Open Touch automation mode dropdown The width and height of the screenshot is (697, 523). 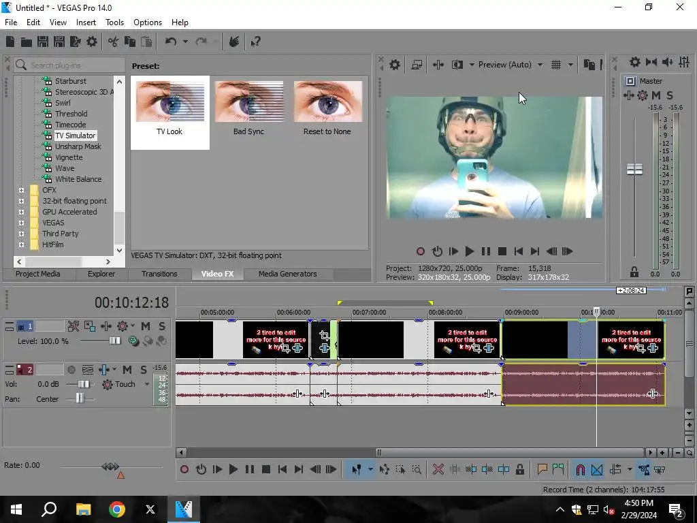[x=147, y=384]
